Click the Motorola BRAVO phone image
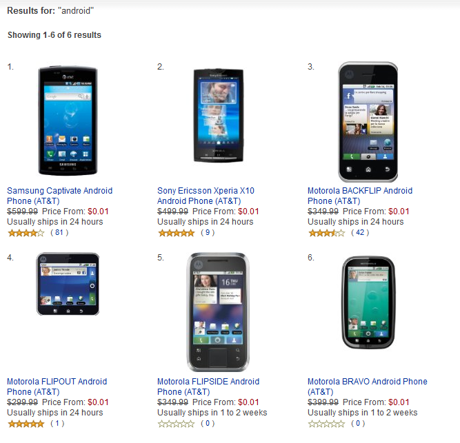 click(368, 303)
